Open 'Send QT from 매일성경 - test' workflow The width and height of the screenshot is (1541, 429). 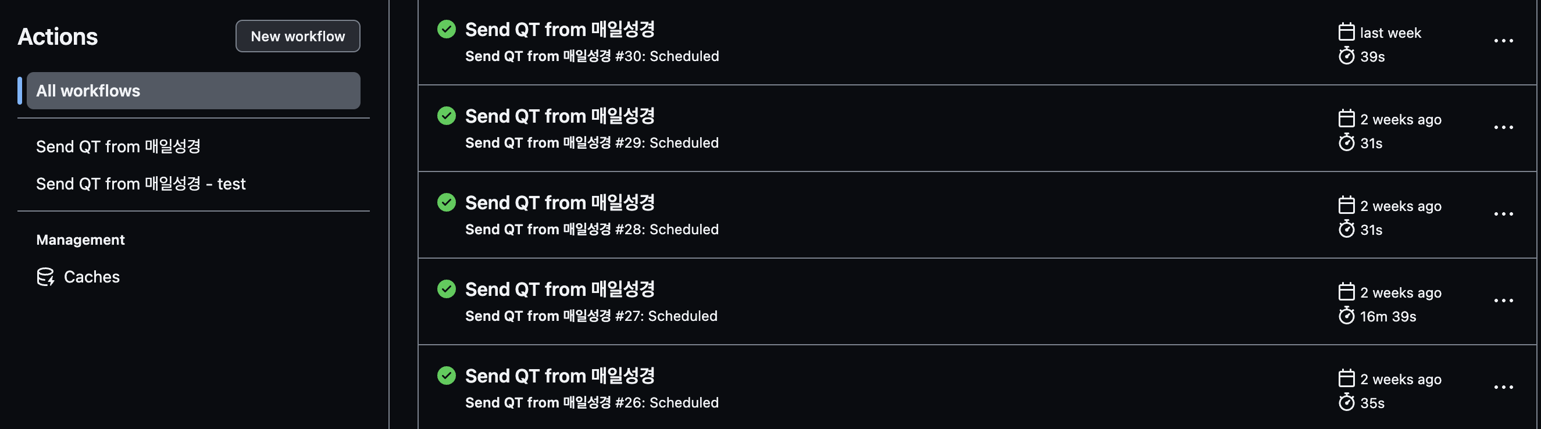[141, 184]
